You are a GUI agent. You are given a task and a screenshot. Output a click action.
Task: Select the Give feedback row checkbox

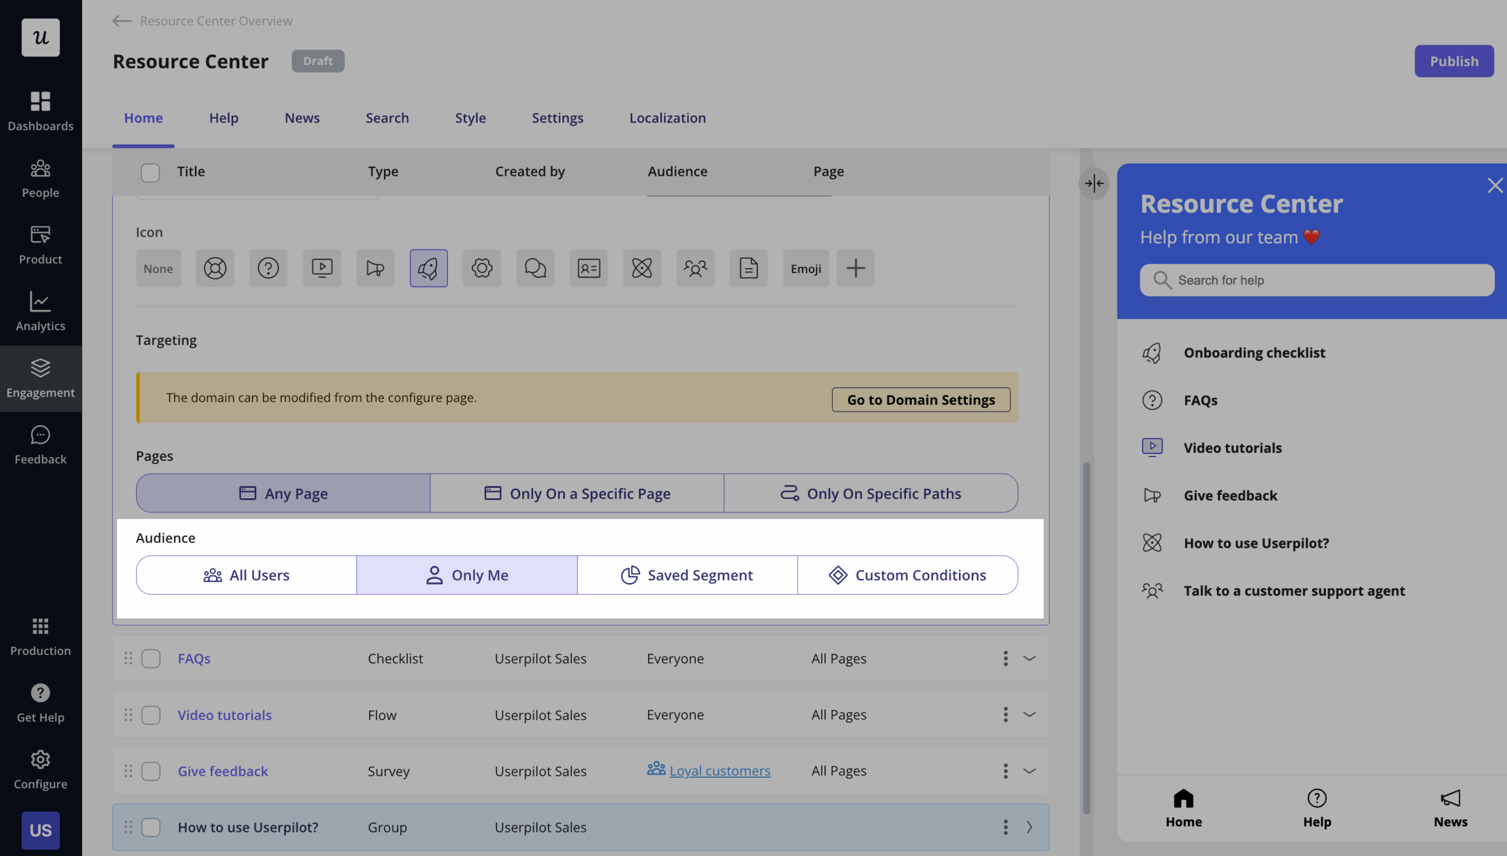[151, 771]
